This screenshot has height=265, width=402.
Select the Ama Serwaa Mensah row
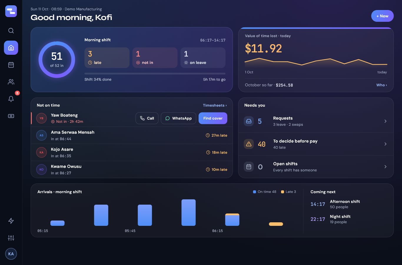coord(132,135)
